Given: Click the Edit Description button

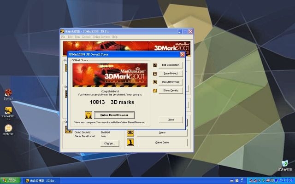Looking at the screenshot, I should click(171, 65).
